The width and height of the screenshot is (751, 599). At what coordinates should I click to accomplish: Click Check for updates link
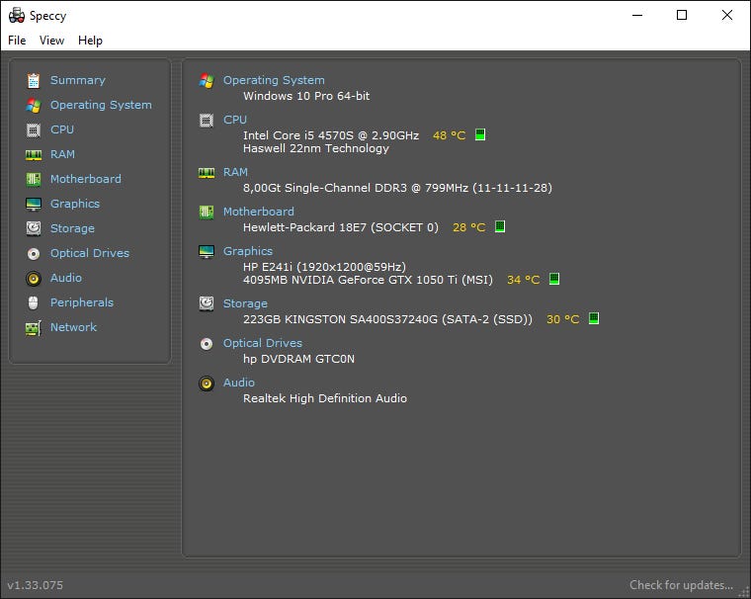pyautogui.click(x=681, y=585)
